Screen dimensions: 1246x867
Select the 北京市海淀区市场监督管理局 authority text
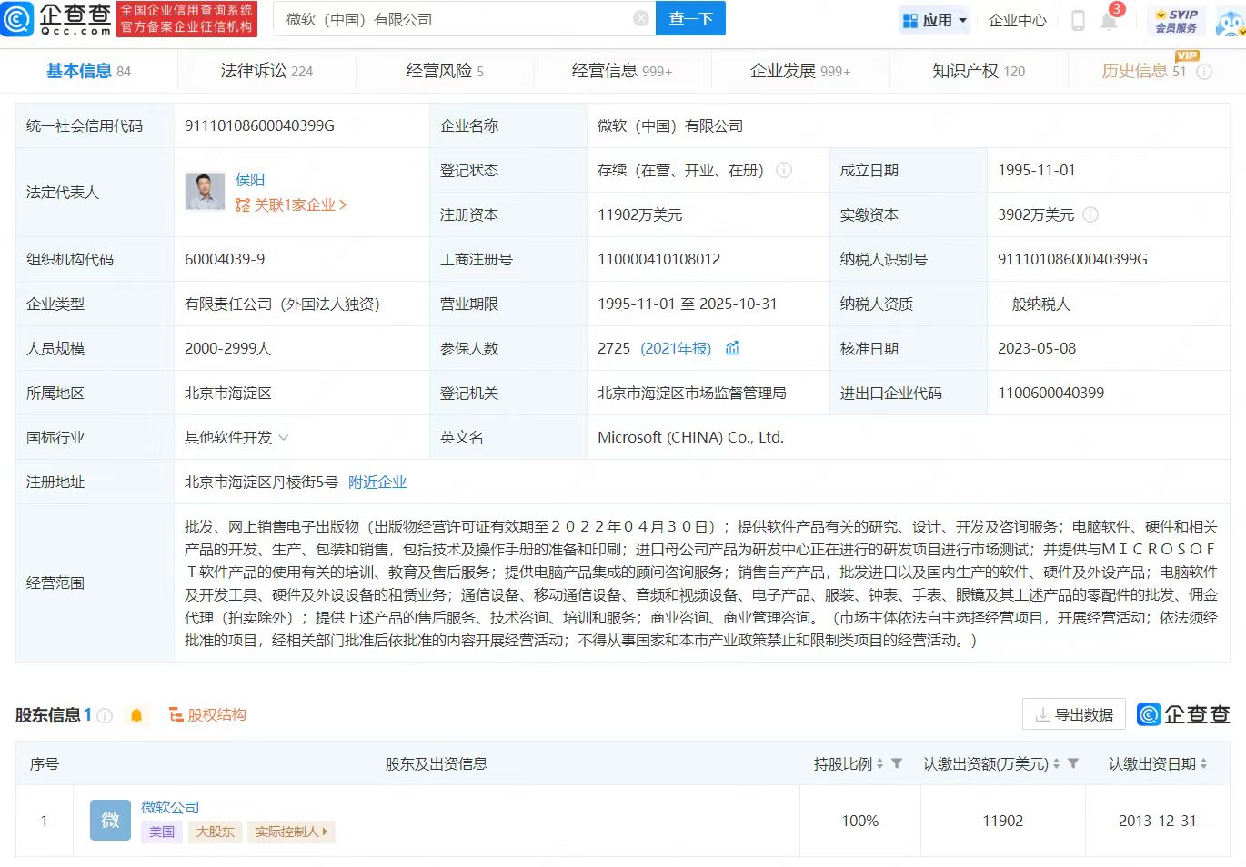[692, 393]
